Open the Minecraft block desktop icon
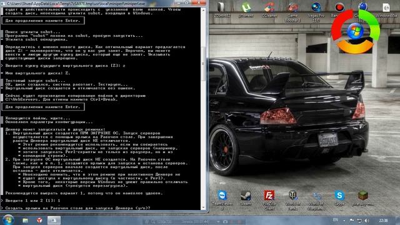Screen dimensions: 400x225 pyautogui.click(x=362, y=198)
